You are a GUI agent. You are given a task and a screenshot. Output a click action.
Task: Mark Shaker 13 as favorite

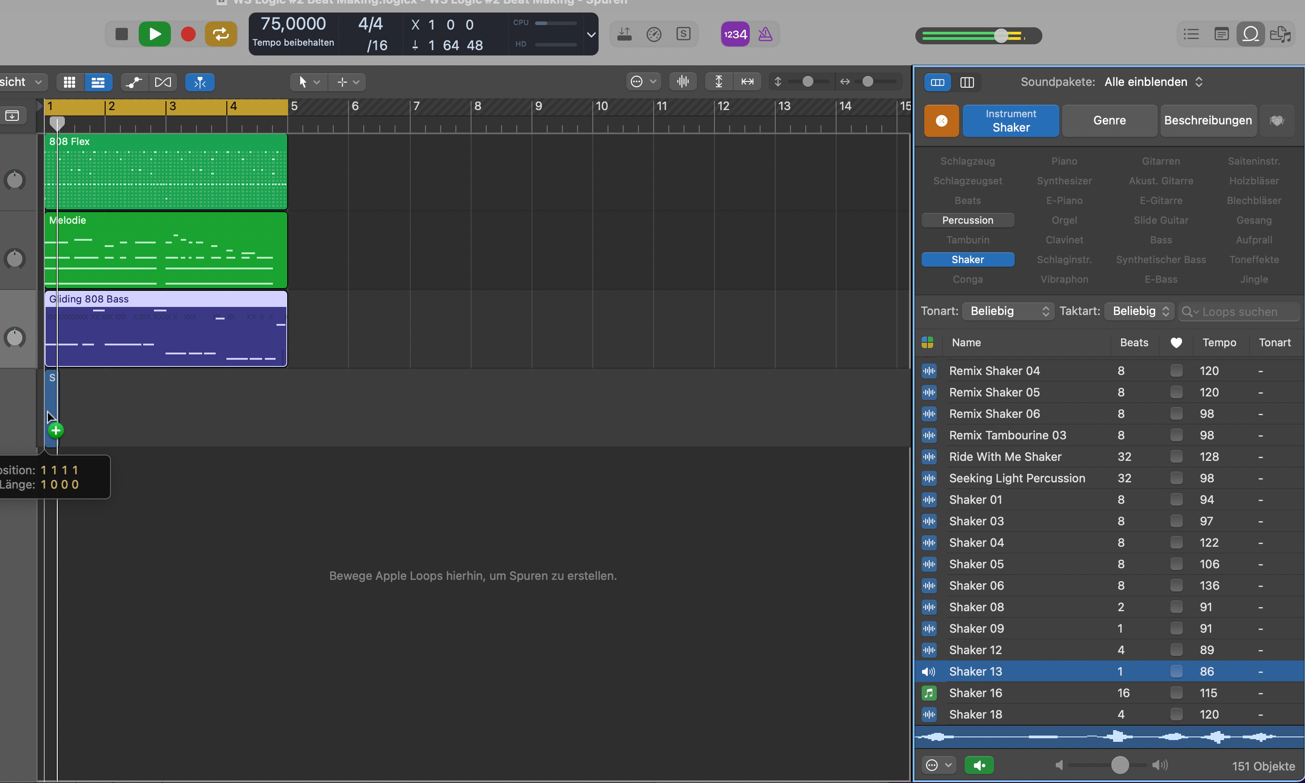tap(1176, 672)
